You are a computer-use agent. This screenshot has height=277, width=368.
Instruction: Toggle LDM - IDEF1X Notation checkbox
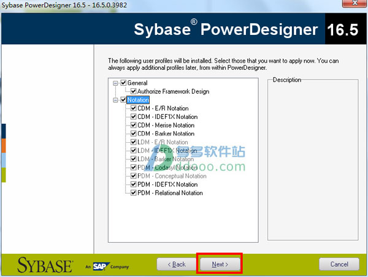click(x=134, y=150)
